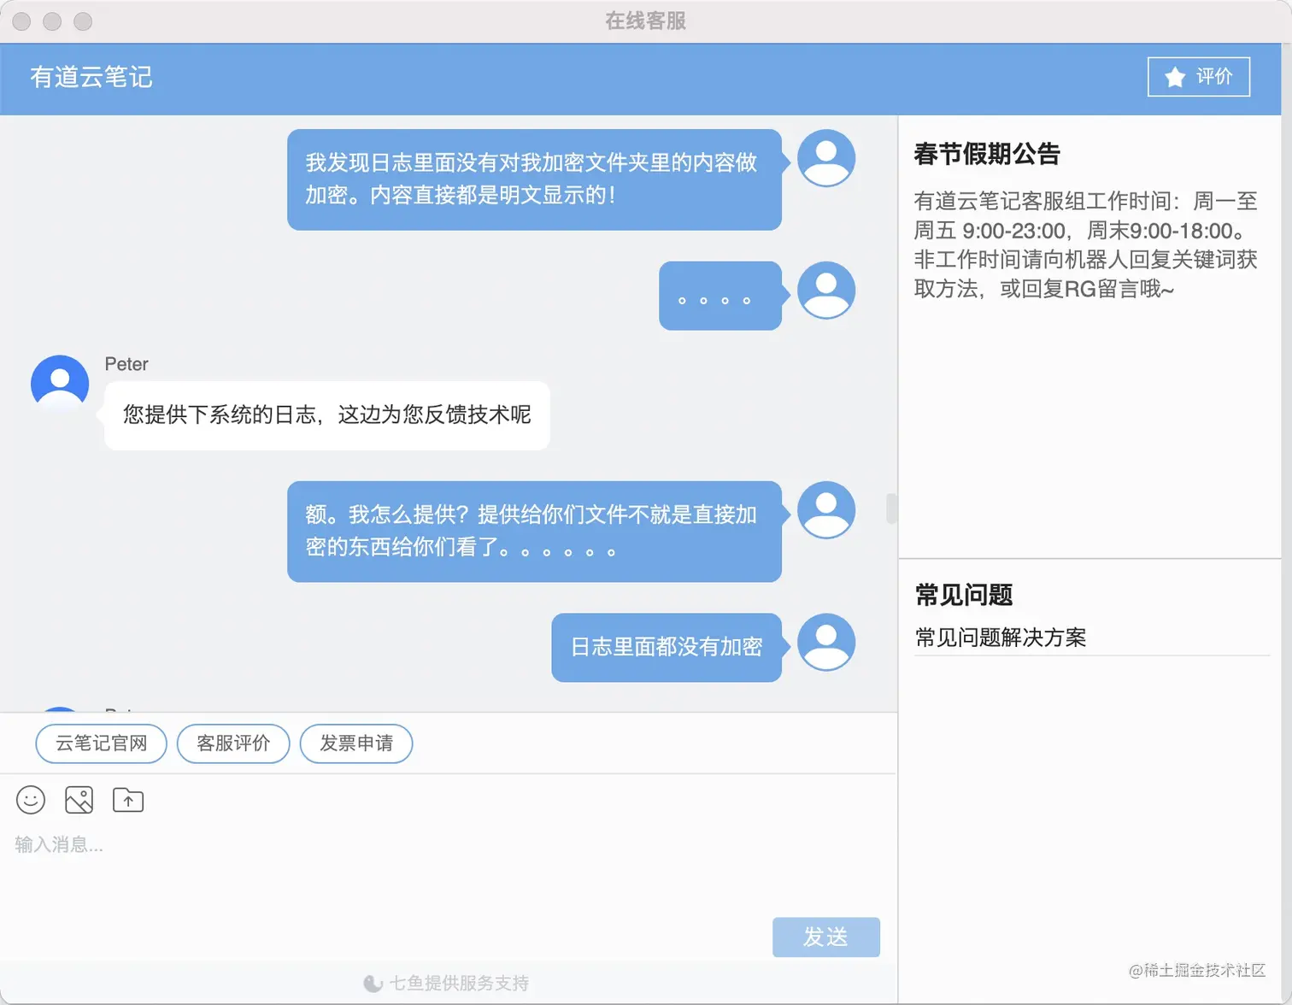Click the 发送 send button

826,937
